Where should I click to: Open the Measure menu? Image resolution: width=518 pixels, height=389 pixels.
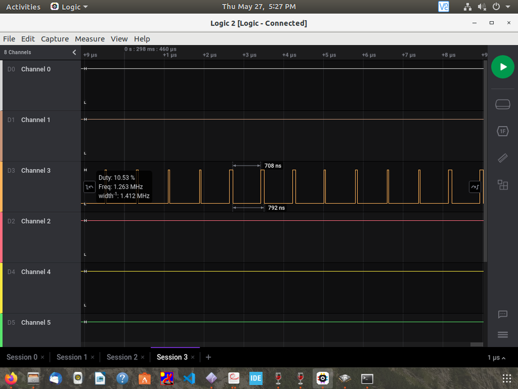(x=90, y=39)
